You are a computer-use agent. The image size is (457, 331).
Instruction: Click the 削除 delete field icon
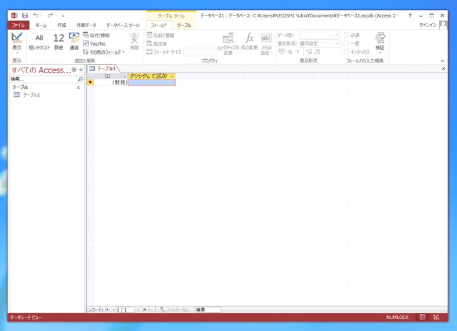click(134, 42)
